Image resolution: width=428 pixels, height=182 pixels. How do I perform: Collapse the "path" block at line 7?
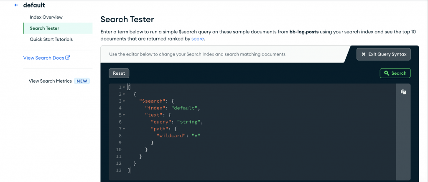[124, 129]
